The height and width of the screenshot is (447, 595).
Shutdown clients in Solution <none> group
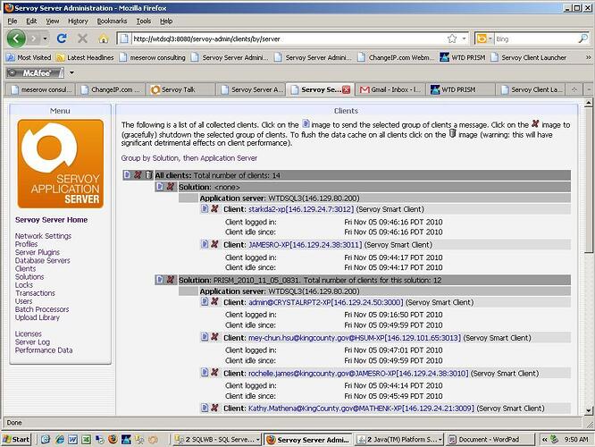pyautogui.click(x=171, y=187)
